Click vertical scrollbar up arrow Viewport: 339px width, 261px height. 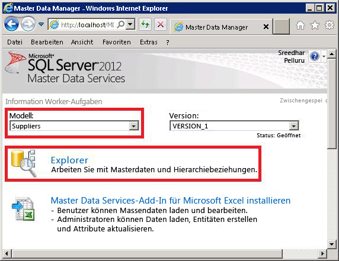(332, 54)
